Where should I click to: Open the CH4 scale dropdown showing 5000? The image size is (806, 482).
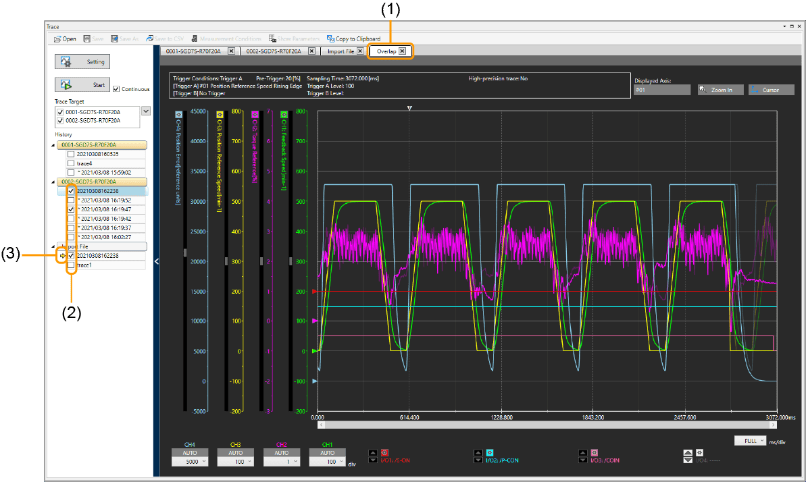[x=190, y=462]
